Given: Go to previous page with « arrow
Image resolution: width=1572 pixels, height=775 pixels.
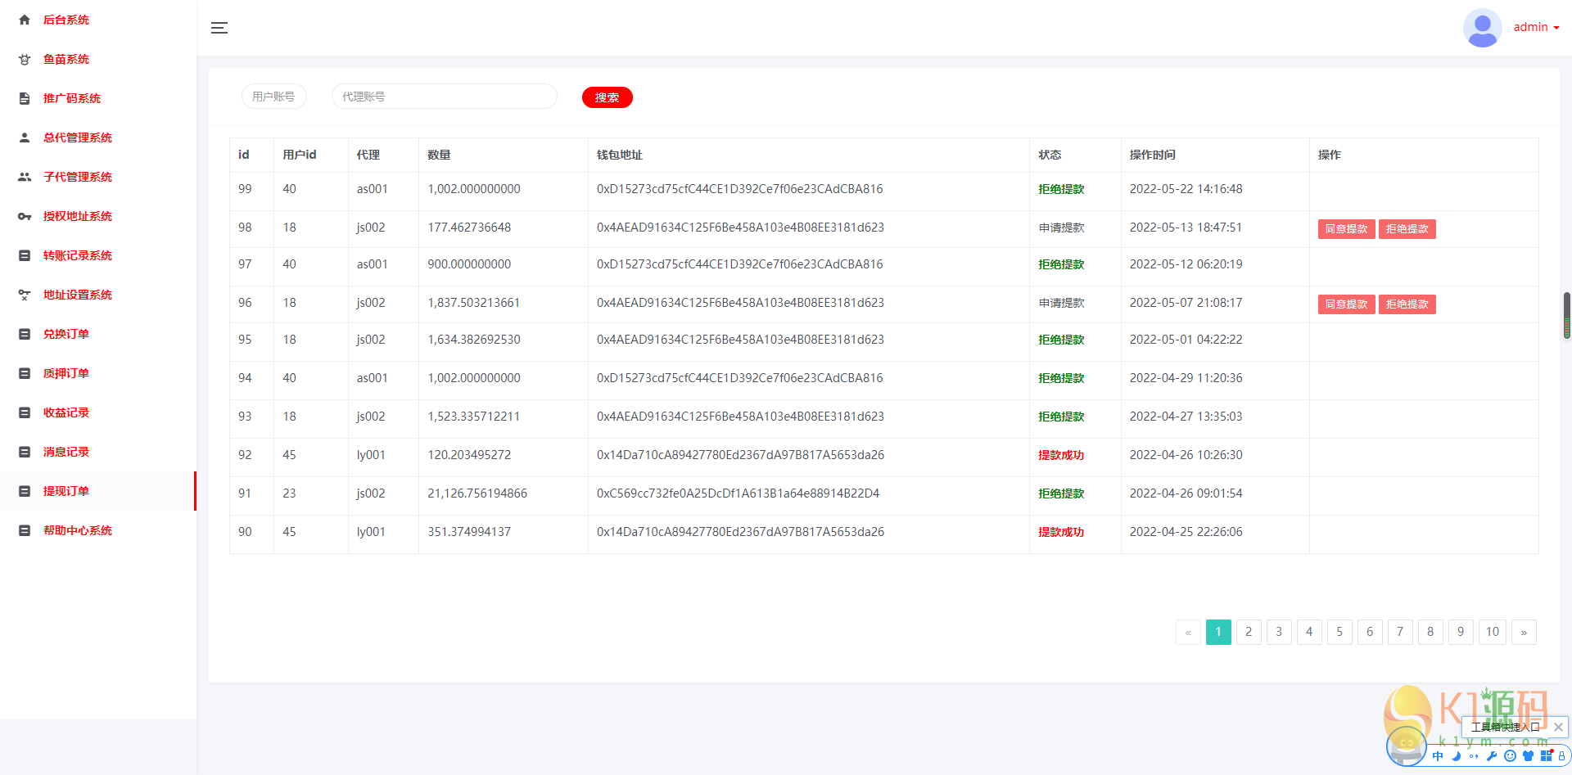Looking at the screenshot, I should coord(1188,632).
